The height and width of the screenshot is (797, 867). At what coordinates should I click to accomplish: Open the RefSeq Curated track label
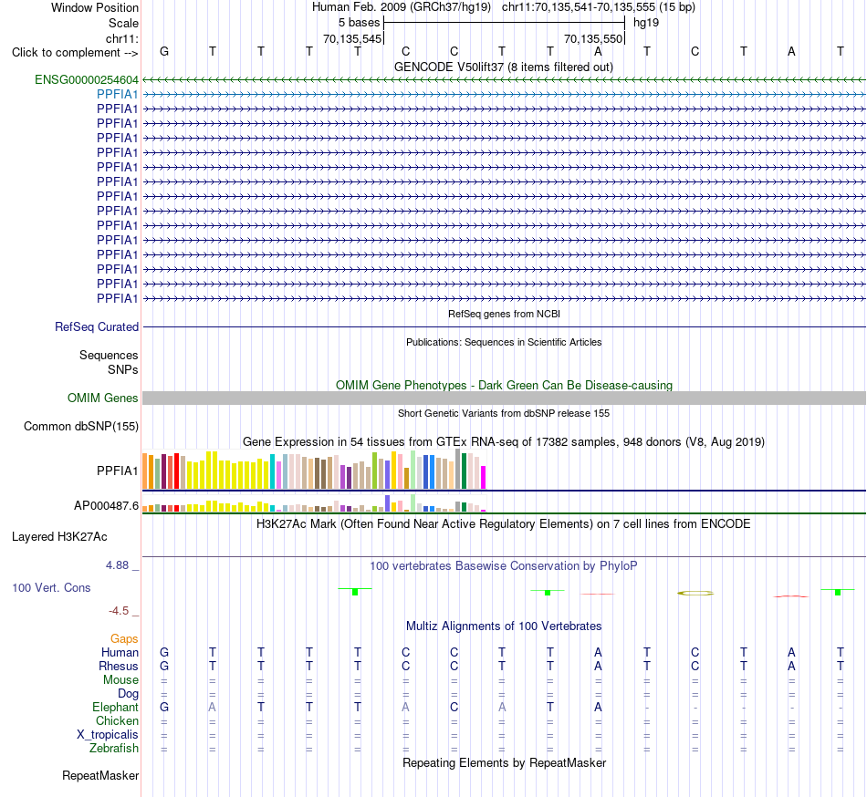[x=96, y=327]
